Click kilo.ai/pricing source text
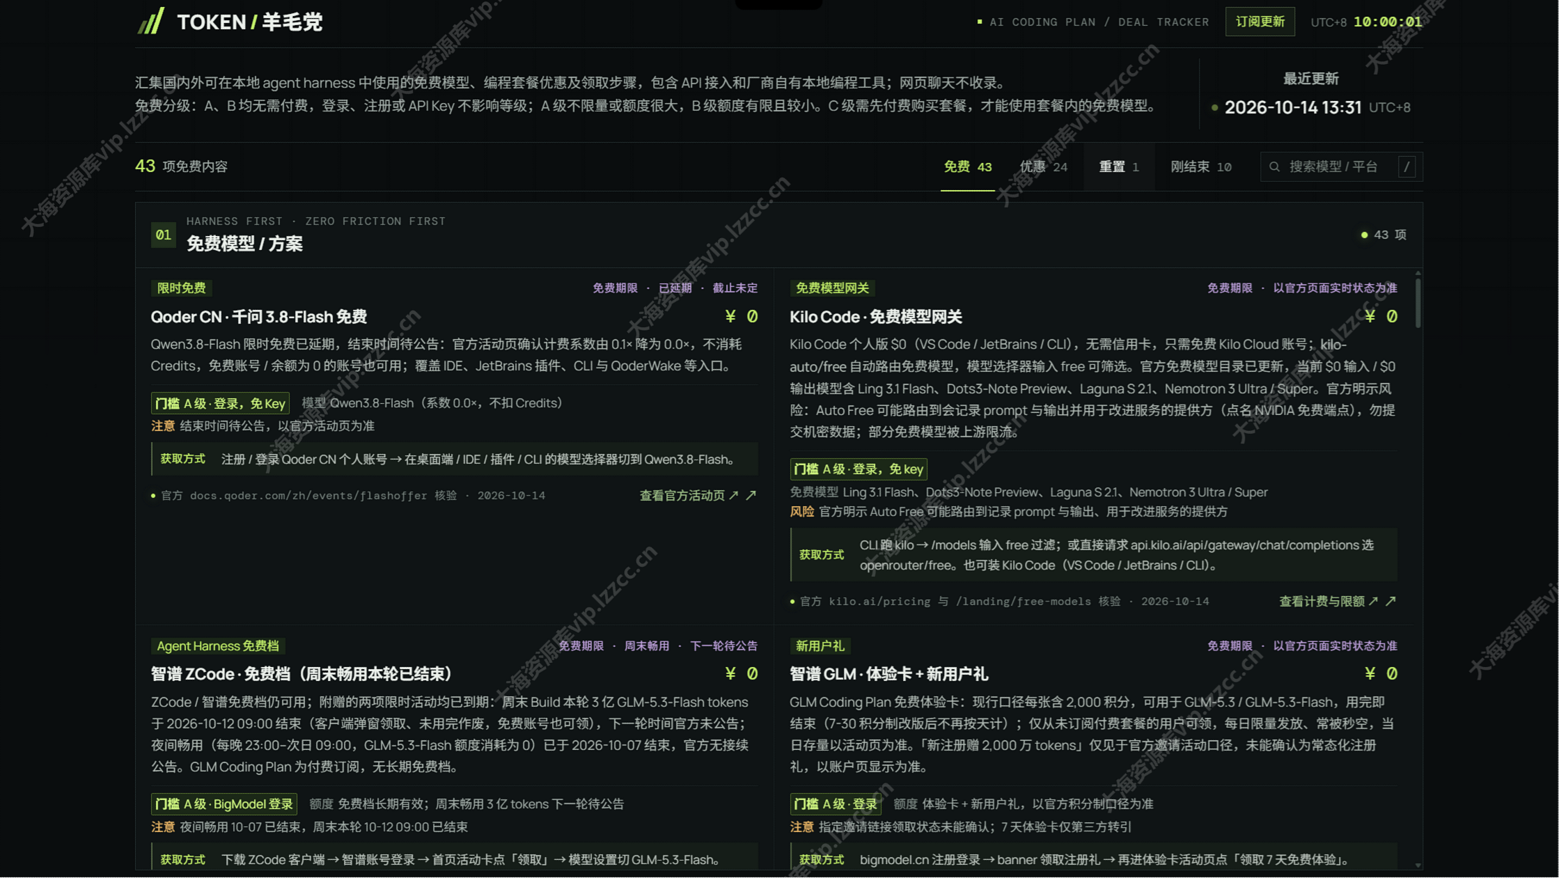 point(879,602)
